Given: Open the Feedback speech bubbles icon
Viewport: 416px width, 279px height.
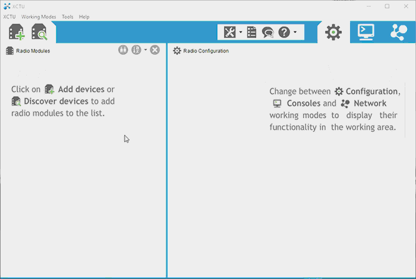Looking at the screenshot, I should 267,33.
